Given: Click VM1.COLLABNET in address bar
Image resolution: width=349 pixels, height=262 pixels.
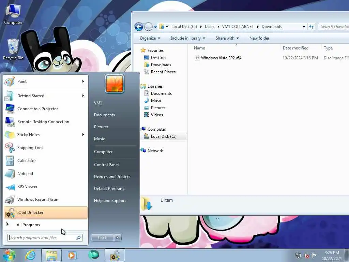Looking at the screenshot, I should [x=238, y=27].
